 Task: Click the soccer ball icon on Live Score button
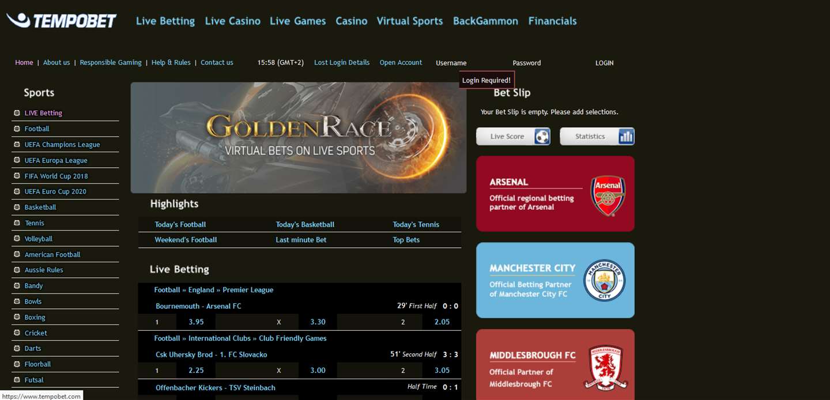pos(542,137)
